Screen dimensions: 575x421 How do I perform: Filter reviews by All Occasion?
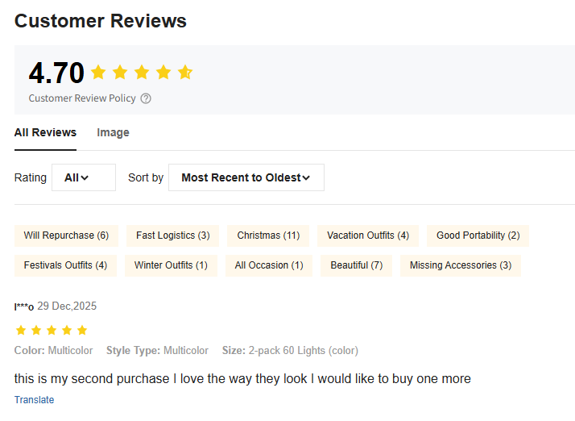269,265
